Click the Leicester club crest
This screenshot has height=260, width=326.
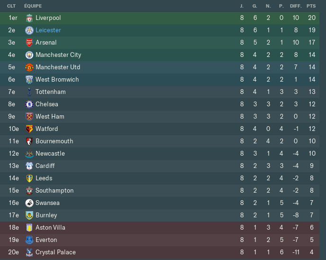[x=29, y=30]
